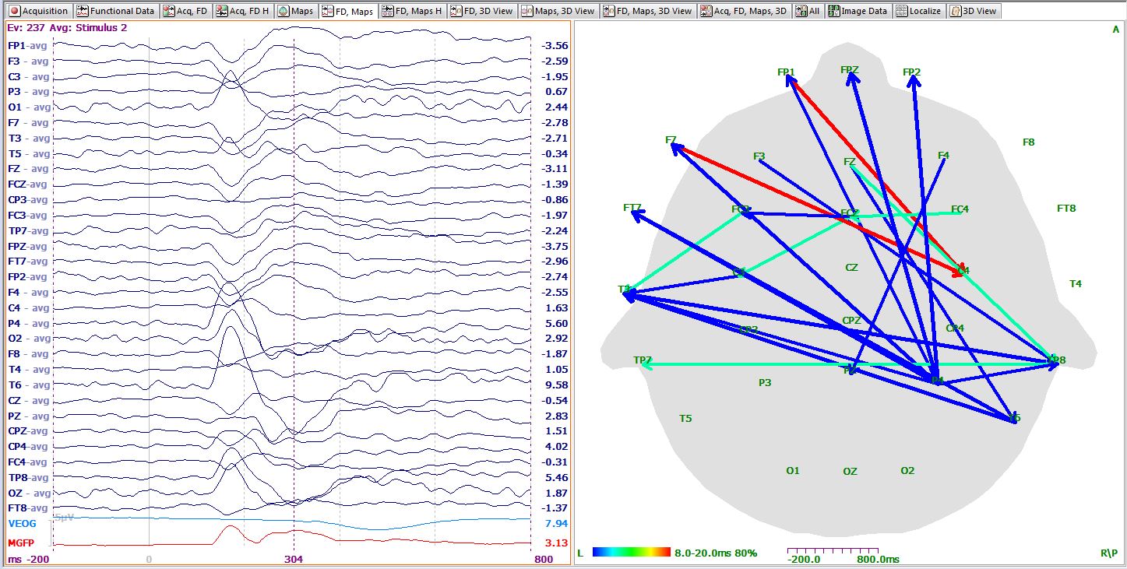The image size is (1127, 569).
Task: Click the CZ electrode on head map
Action: coord(851,268)
